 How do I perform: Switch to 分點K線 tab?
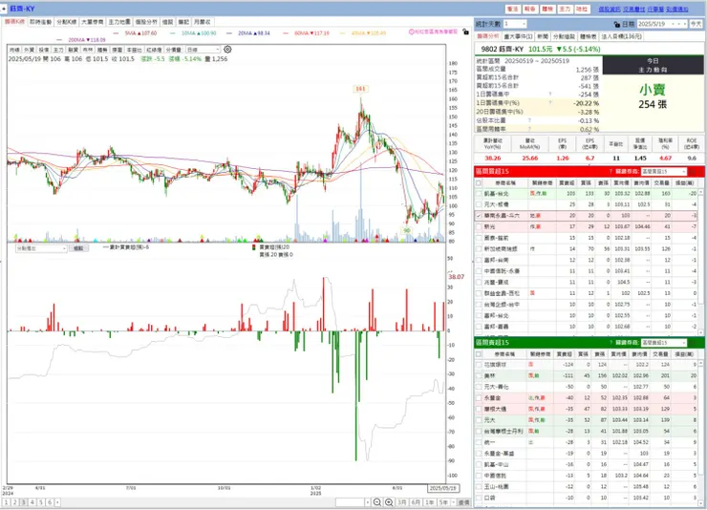click(x=66, y=22)
